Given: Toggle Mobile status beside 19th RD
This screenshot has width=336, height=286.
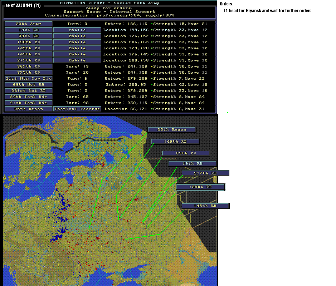Looking at the screenshot, I should (x=77, y=30).
